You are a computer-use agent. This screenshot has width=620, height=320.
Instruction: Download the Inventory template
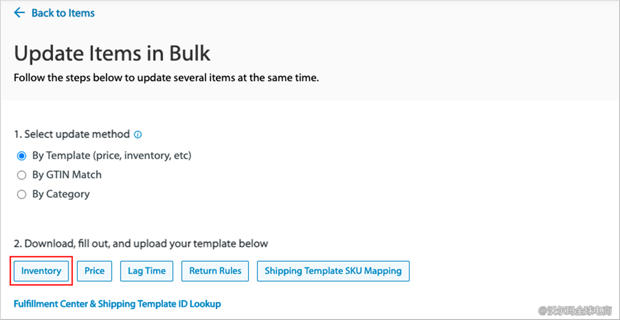(41, 271)
